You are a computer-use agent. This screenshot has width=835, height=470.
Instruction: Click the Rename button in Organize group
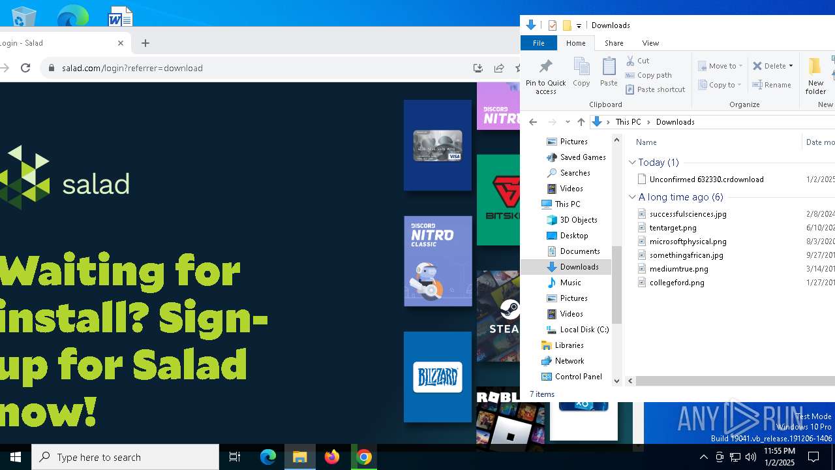click(772, 85)
